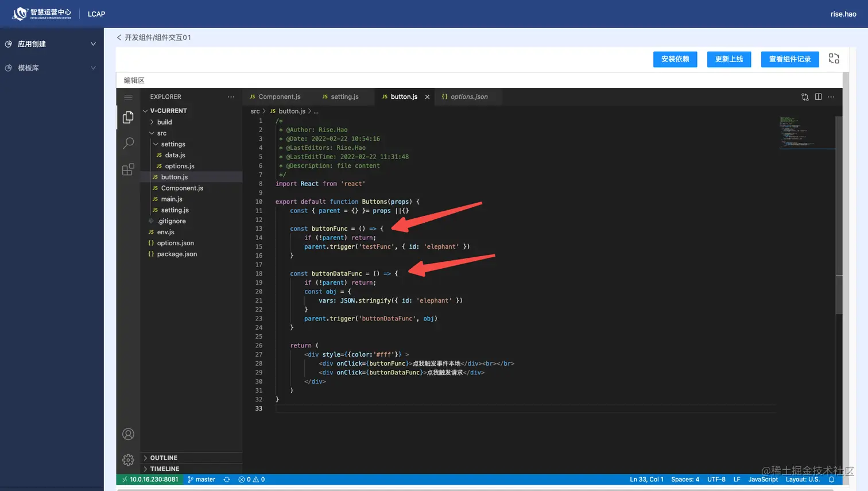
Task: Open the Accounts icon in activity bar
Action: point(128,434)
